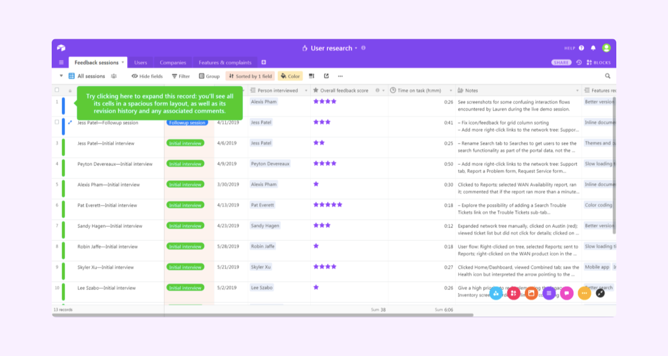668x356 pixels.
Task: Open the User research base title dropdown
Action: coord(356,48)
